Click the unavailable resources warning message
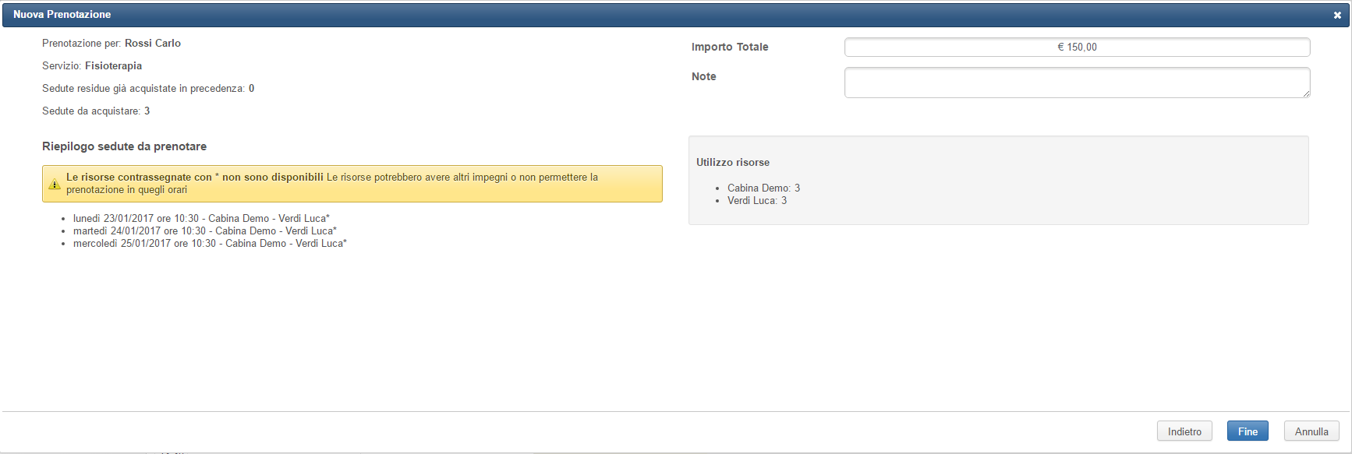 (352, 184)
